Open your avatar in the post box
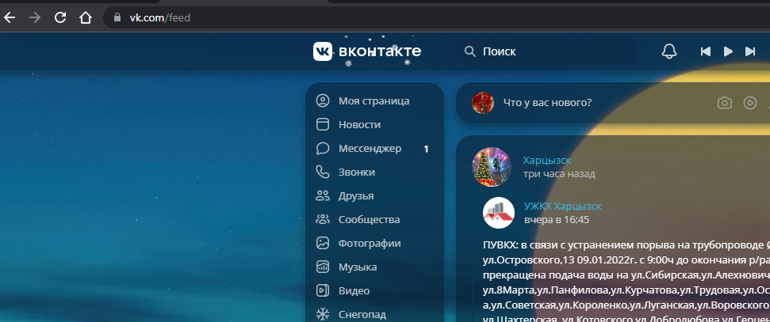This screenshot has height=322, width=770. (483, 103)
